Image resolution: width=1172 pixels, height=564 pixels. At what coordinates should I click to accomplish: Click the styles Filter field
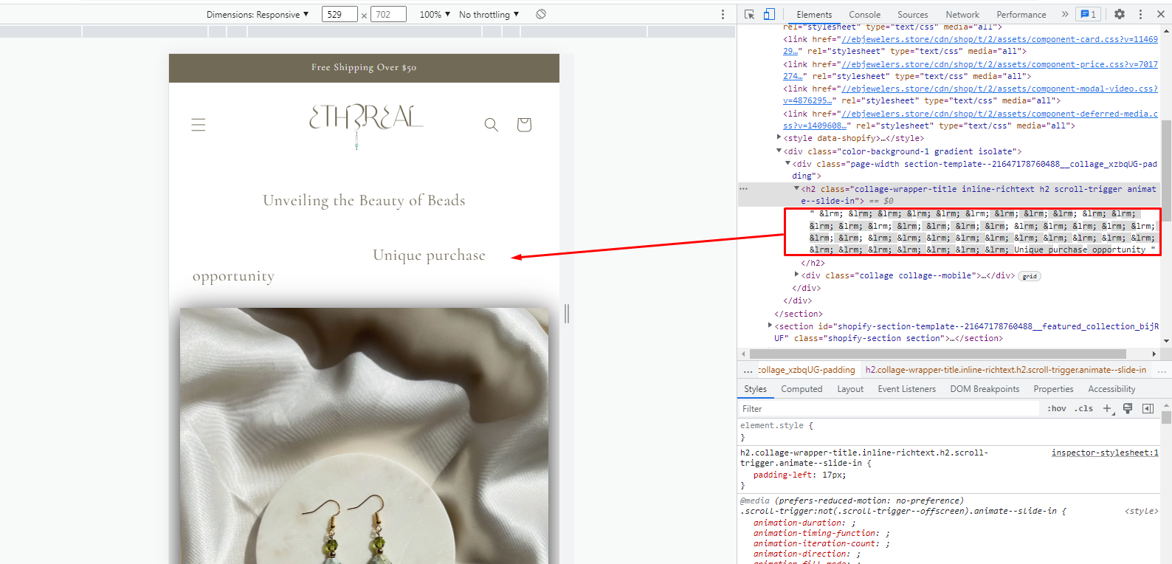(889, 408)
